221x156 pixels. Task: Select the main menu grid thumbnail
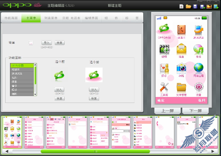pos(12,132)
